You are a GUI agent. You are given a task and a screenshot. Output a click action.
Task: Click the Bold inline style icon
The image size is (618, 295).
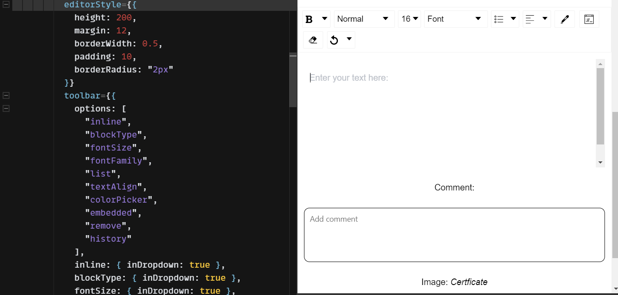pos(309,20)
